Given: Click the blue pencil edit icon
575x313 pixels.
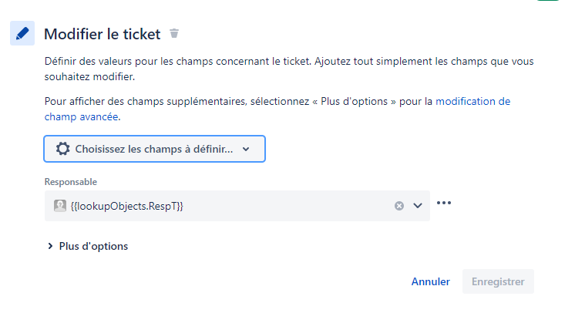Looking at the screenshot, I should (22, 33).
